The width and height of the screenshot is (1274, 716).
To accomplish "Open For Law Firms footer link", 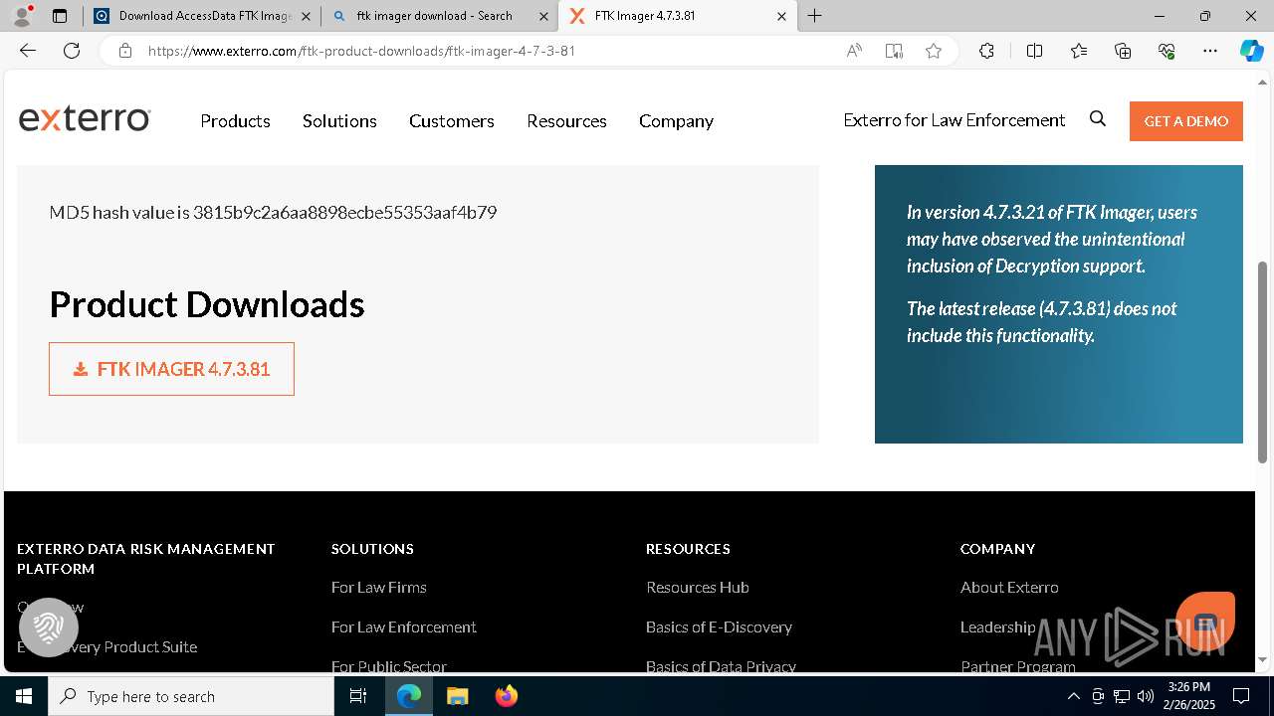I will pos(378,587).
